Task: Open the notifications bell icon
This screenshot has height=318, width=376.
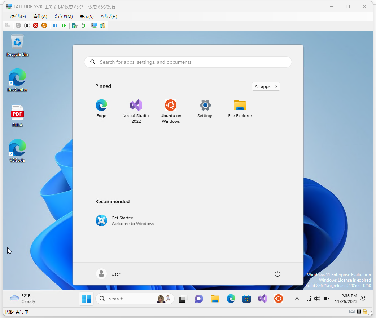Action: click(x=363, y=299)
